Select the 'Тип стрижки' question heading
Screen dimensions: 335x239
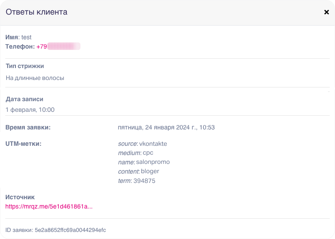(25, 66)
